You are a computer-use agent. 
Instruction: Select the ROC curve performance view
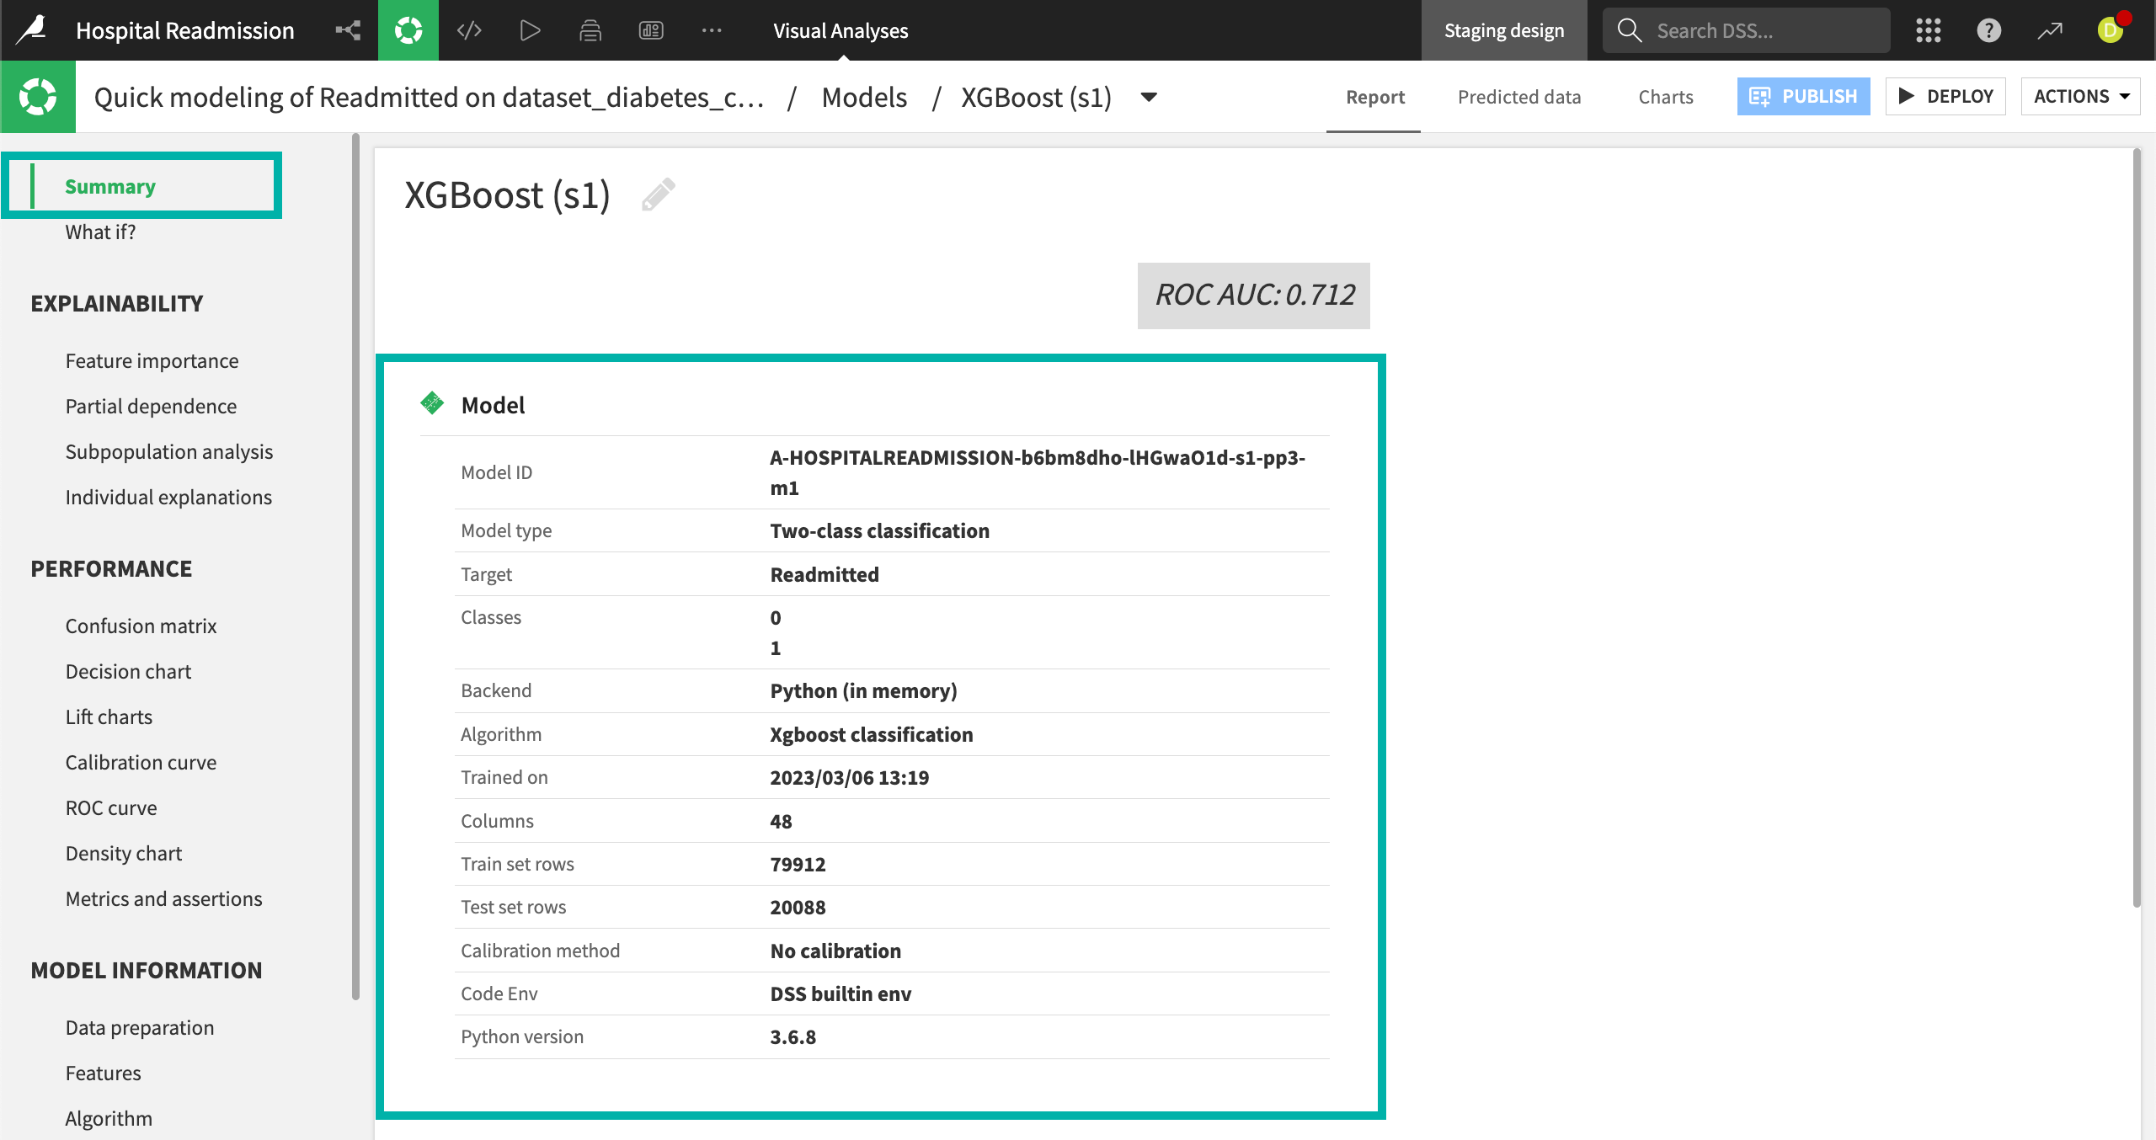[x=111, y=807]
